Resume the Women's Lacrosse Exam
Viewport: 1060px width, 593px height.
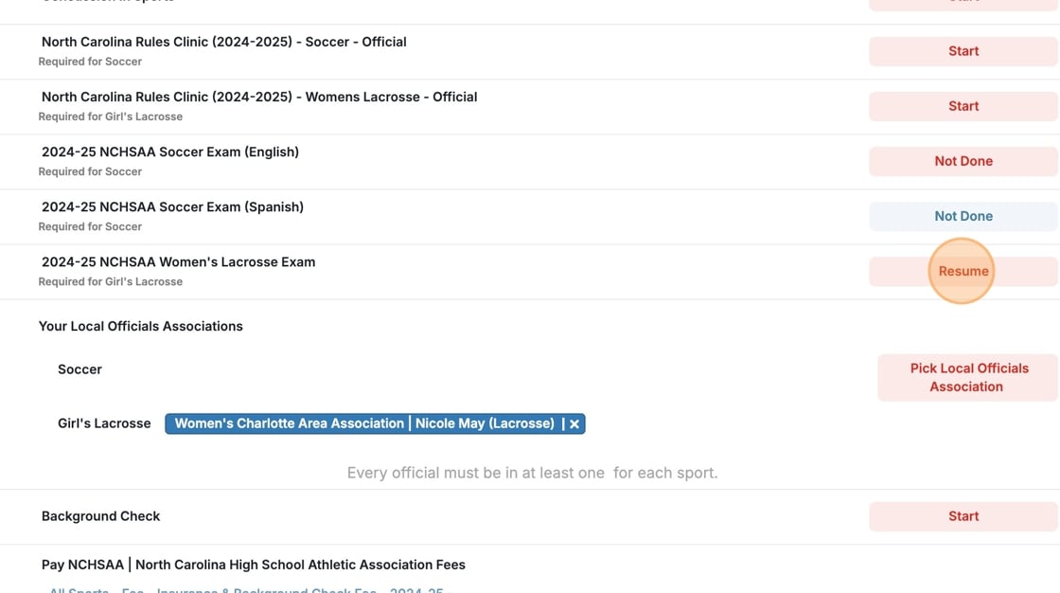pyautogui.click(x=963, y=271)
